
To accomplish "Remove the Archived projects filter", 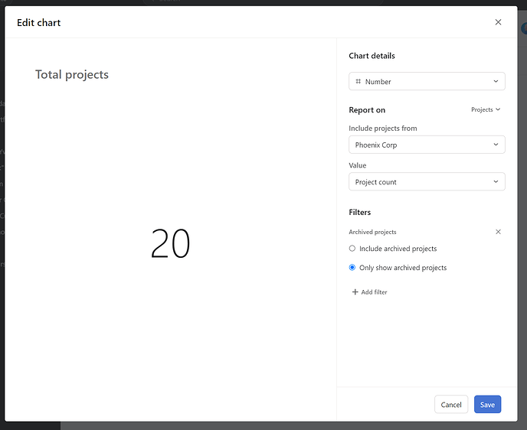I will pyautogui.click(x=498, y=232).
